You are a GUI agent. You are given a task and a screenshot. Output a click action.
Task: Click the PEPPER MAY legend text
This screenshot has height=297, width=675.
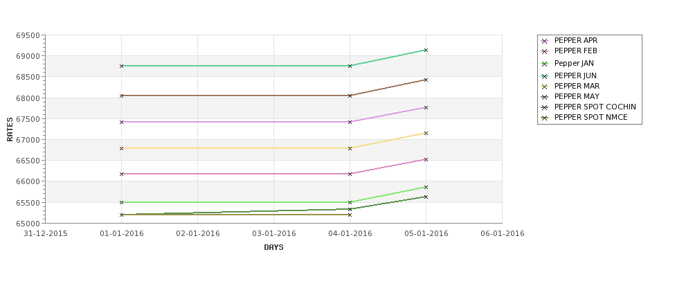[x=577, y=97]
